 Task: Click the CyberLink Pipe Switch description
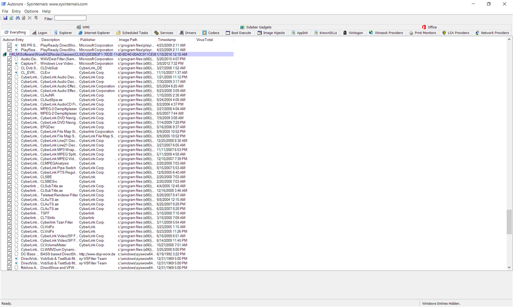click(x=58, y=168)
